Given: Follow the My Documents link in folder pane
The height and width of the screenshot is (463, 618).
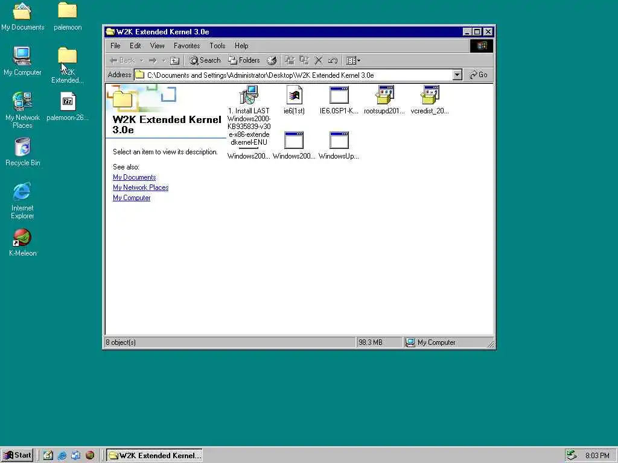Looking at the screenshot, I should coord(134,177).
